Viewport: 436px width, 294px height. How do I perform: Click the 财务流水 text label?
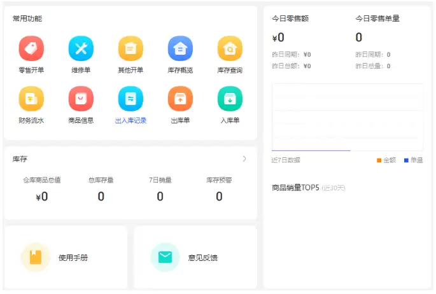(31, 121)
